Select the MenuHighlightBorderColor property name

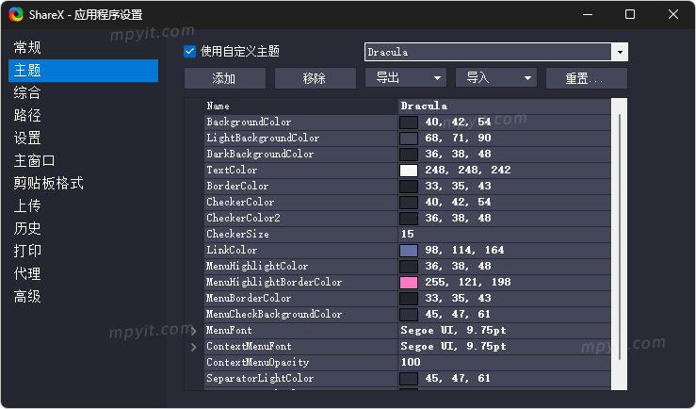pos(274,283)
